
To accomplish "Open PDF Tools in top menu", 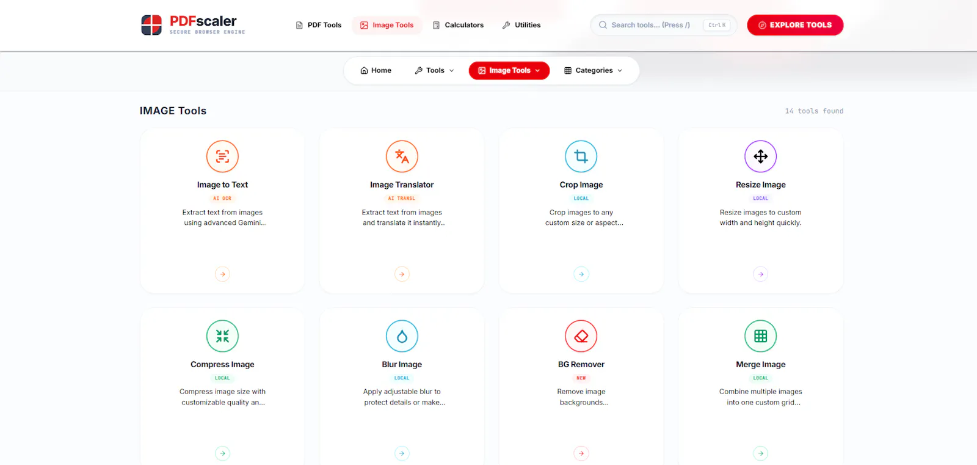I will click(319, 25).
